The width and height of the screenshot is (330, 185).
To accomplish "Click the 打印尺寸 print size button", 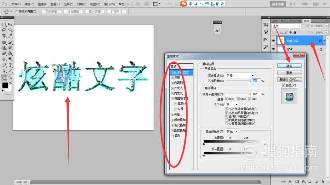I will (117, 12).
